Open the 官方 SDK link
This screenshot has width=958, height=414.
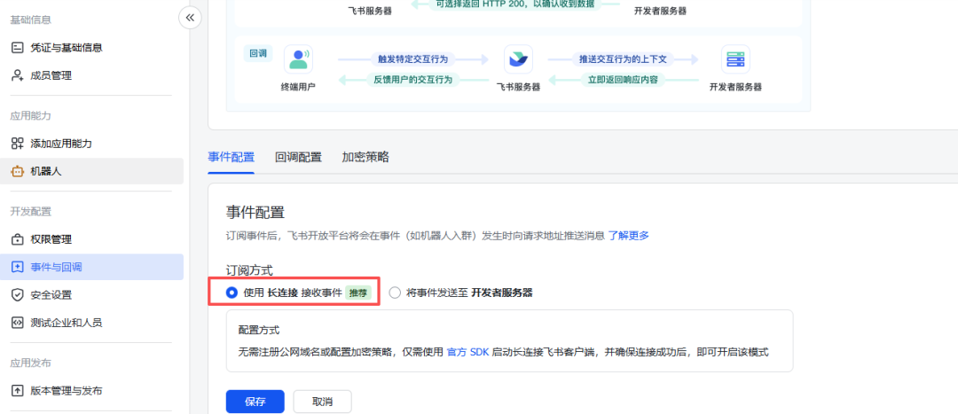(x=468, y=352)
